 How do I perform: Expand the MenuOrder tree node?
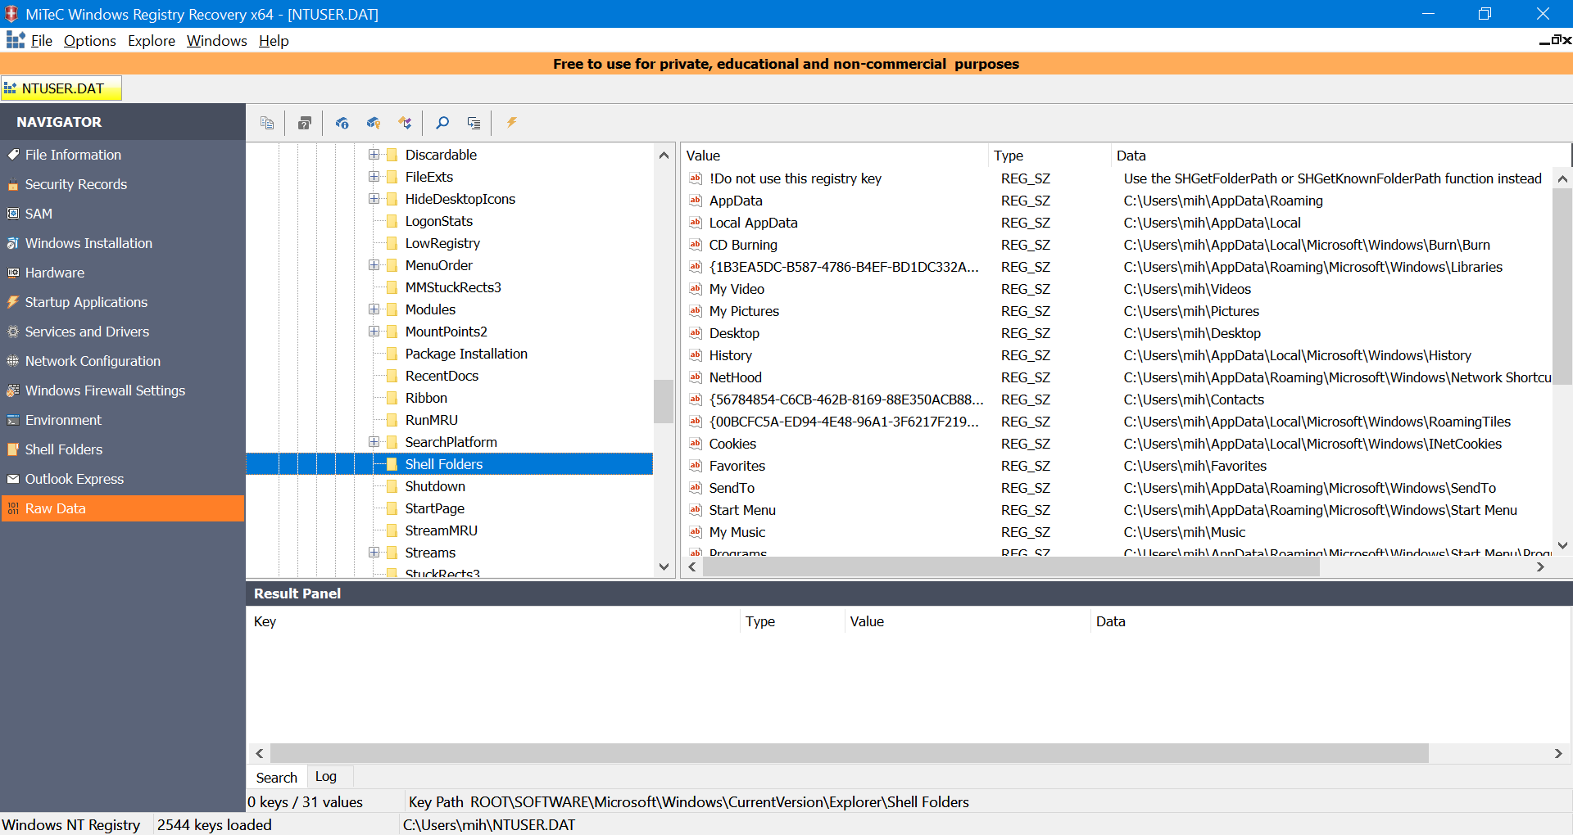click(x=374, y=265)
